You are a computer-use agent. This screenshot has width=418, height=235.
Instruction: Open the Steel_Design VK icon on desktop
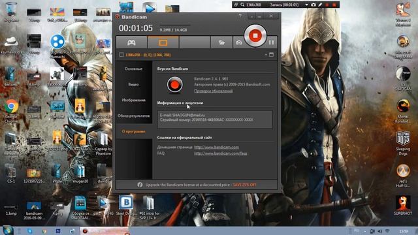(x=126, y=206)
